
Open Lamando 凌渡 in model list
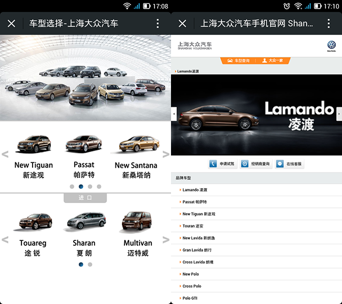click(x=256, y=190)
